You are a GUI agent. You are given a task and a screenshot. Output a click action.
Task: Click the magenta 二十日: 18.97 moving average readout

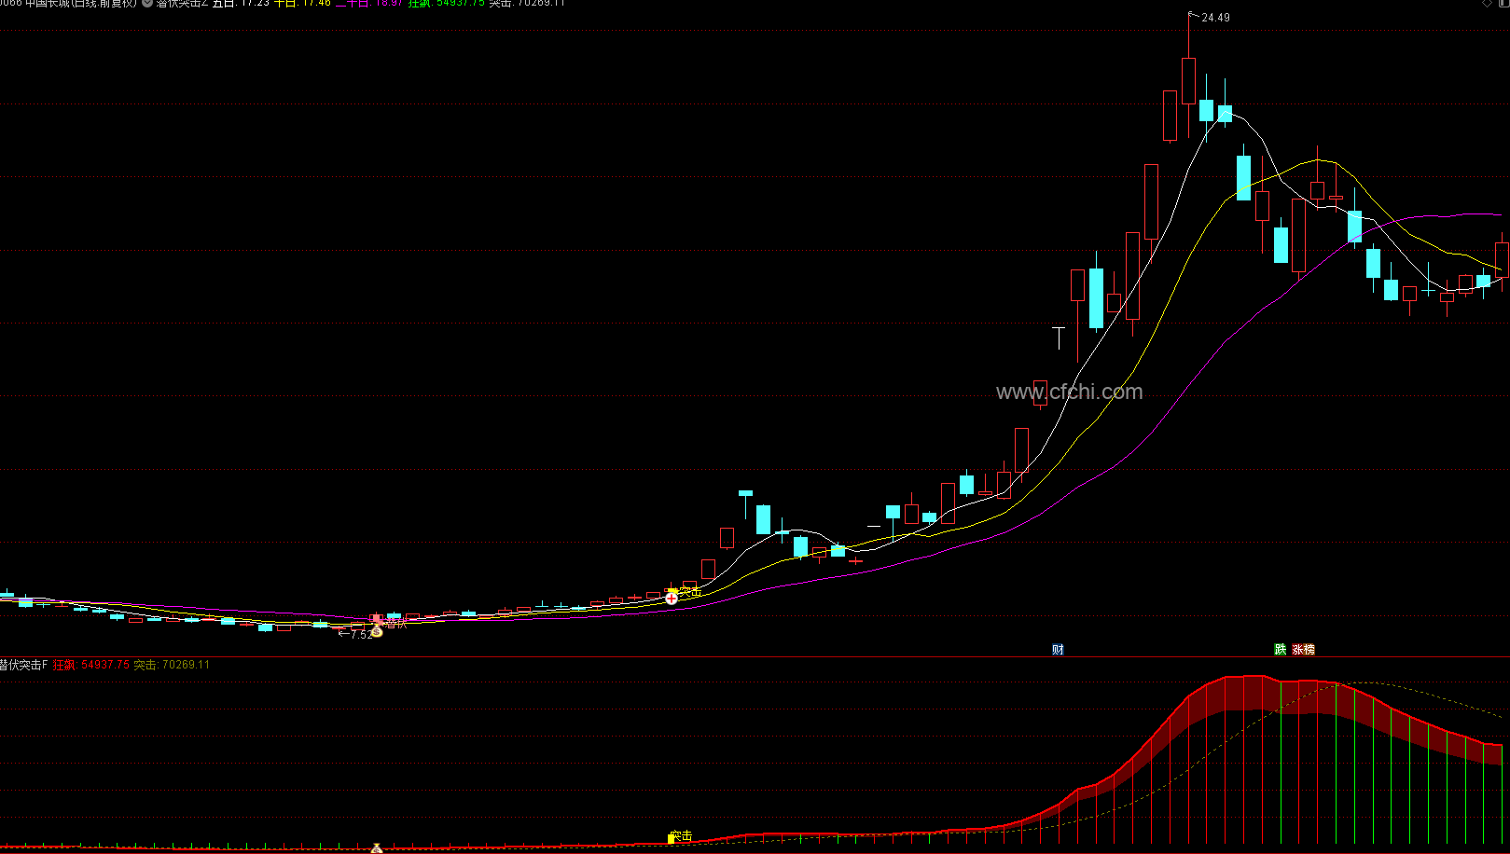[368, 3]
